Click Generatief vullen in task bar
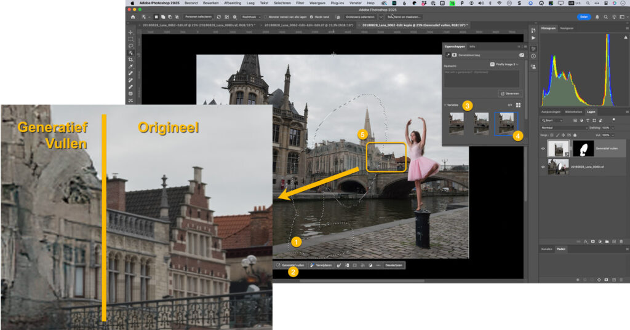This screenshot has height=330, width=630. (x=290, y=265)
